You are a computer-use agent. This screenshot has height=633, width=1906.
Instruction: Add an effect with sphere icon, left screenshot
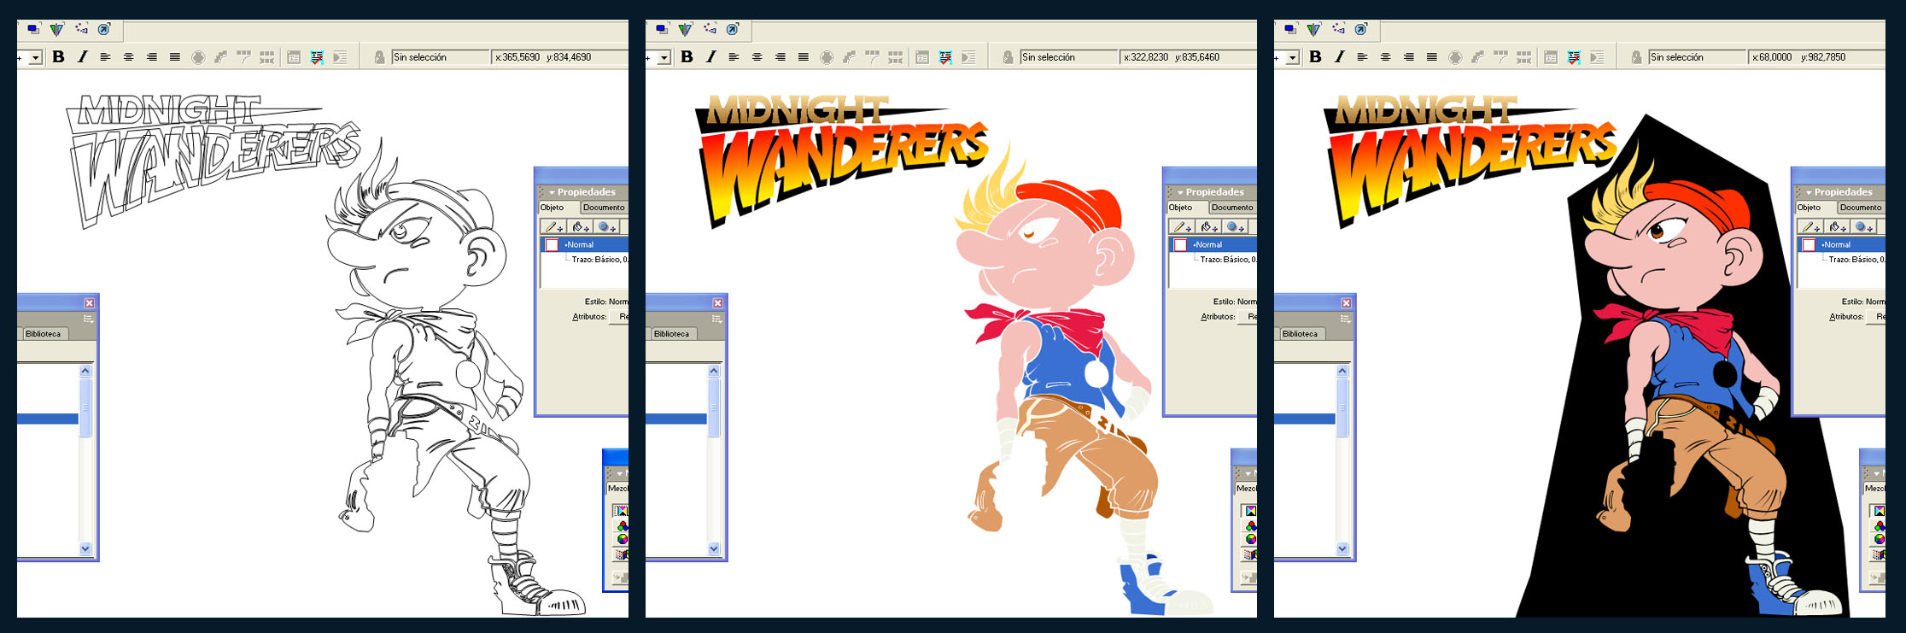608,226
